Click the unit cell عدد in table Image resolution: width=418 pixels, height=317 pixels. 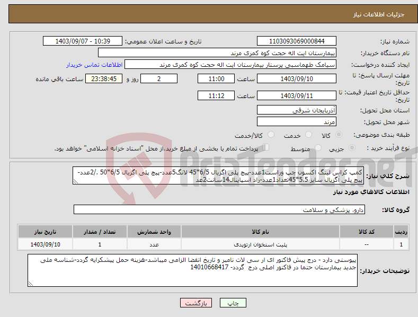click(x=154, y=244)
